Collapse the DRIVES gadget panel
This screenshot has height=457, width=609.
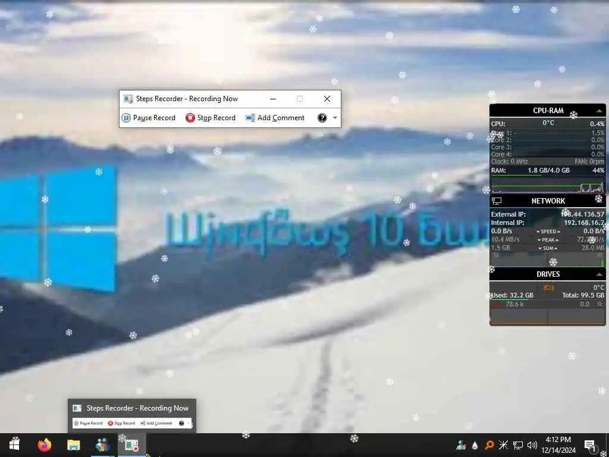[599, 275]
